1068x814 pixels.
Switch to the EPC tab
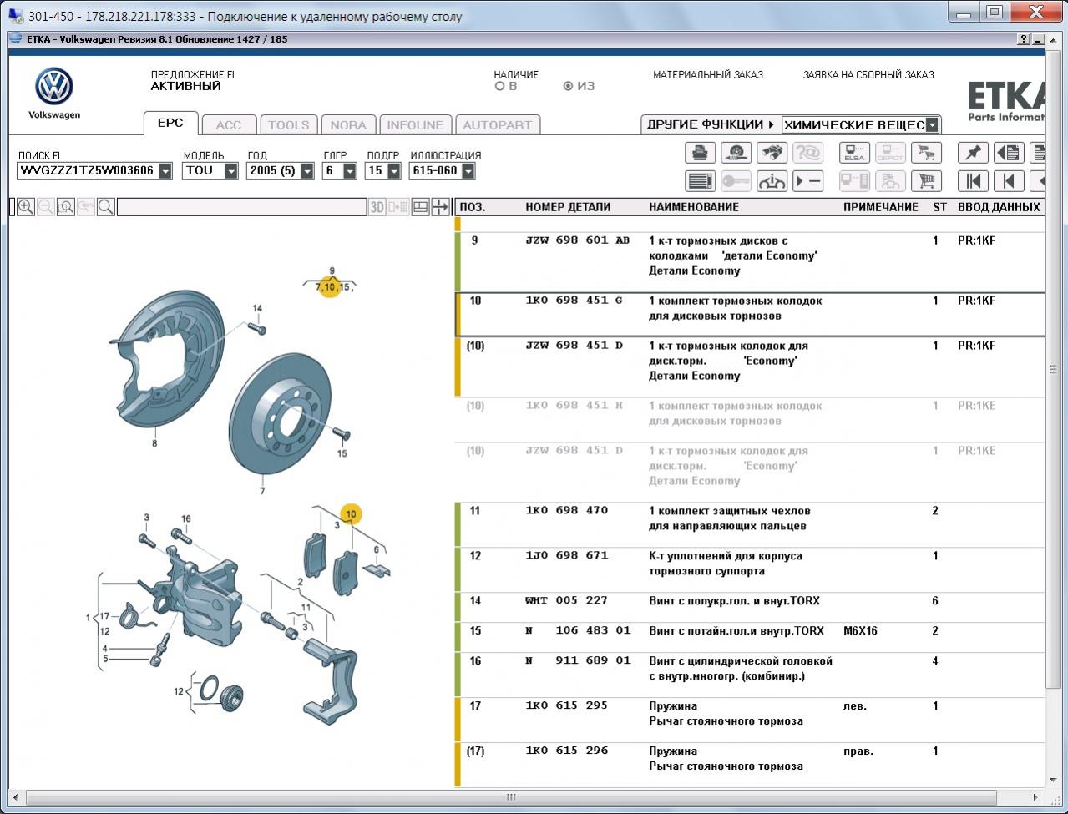[x=170, y=123]
